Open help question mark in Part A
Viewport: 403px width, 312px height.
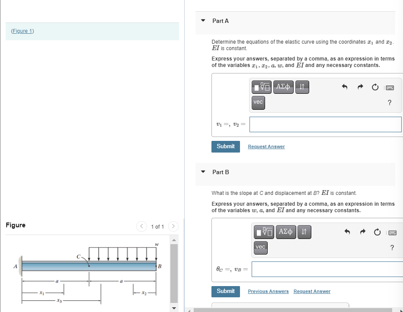(390, 102)
